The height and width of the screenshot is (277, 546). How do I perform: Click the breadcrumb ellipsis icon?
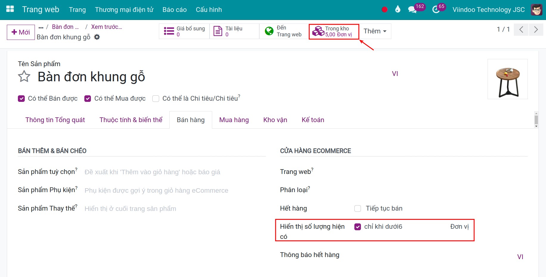[x=41, y=27]
